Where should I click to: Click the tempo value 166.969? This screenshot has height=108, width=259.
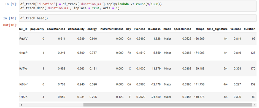pyautogui.click(x=199, y=39)
